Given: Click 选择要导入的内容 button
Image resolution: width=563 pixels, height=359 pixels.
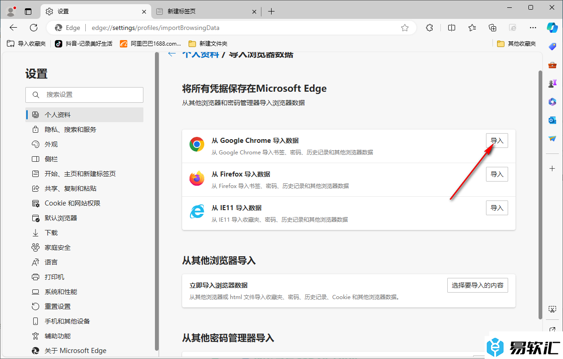Looking at the screenshot, I should pos(477,285).
